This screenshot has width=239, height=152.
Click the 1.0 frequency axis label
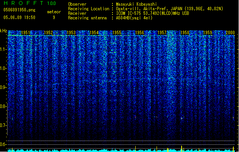coord(3,68)
